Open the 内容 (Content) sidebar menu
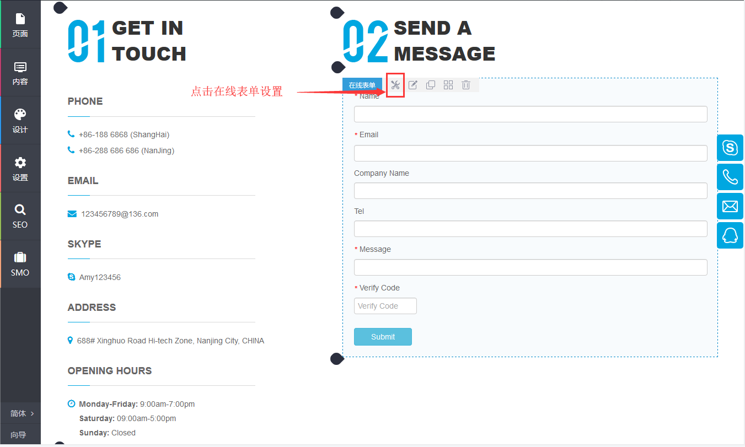Image resolution: width=745 pixels, height=447 pixels. point(20,73)
